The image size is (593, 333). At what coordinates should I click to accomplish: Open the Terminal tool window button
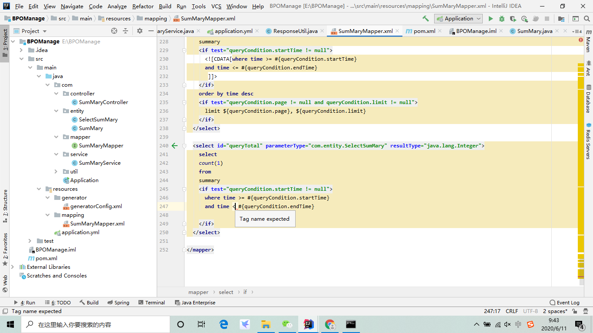[x=152, y=303]
